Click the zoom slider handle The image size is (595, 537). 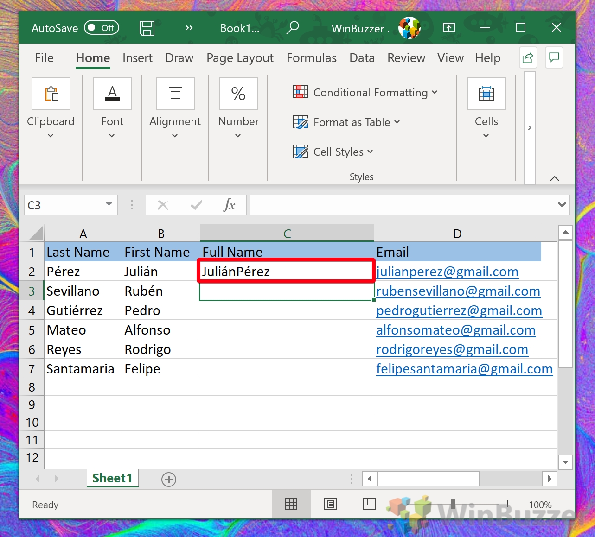(x=453, y=504)
